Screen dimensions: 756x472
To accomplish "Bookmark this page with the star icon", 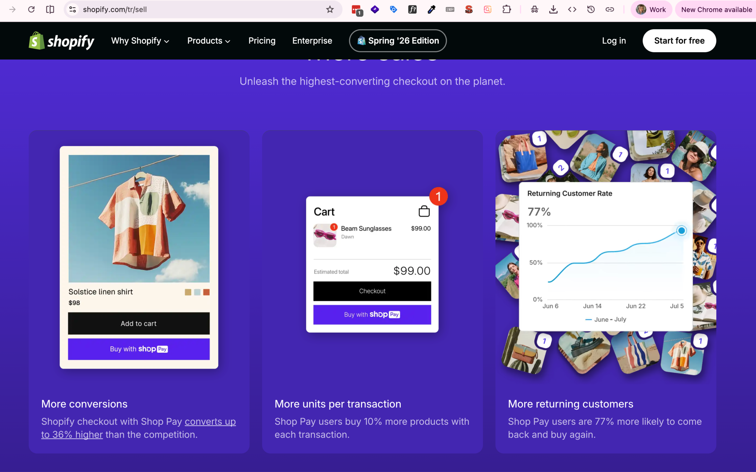I will [x=330, y=9].
